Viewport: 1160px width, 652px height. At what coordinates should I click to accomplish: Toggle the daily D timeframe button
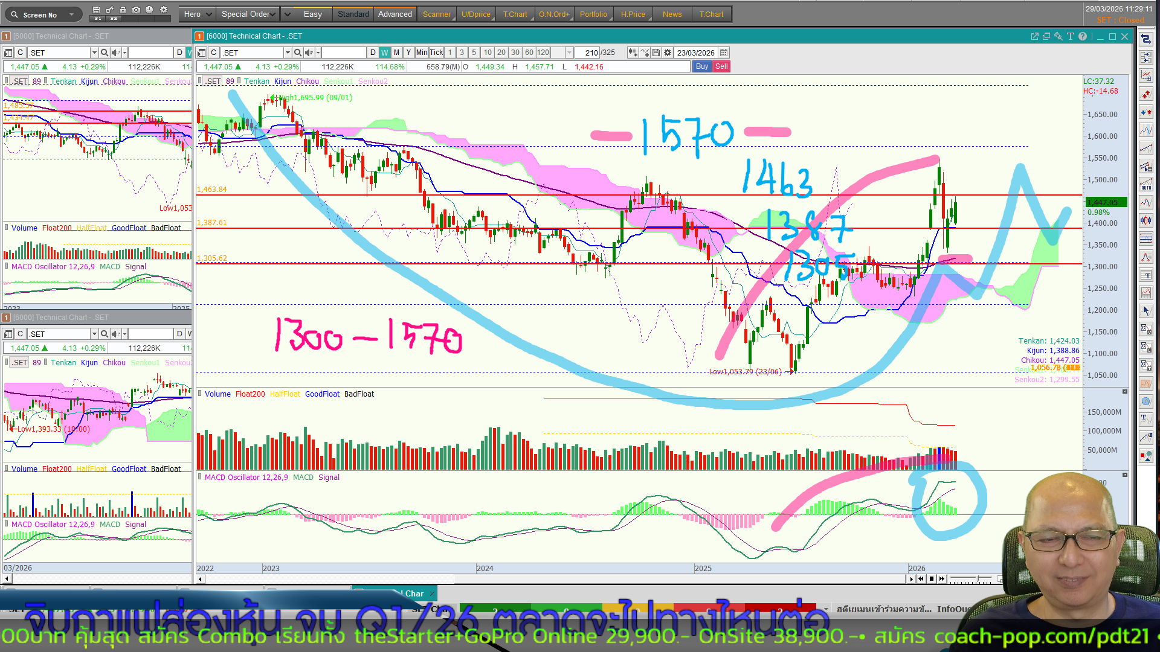[373, 53]
